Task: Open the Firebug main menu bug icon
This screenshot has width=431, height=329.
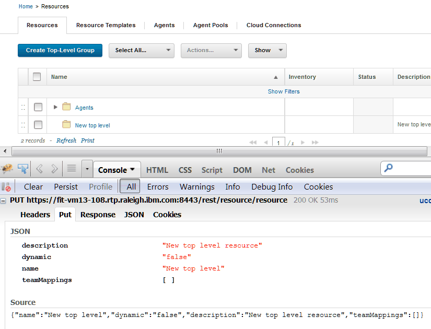Action: pos(7,170)
